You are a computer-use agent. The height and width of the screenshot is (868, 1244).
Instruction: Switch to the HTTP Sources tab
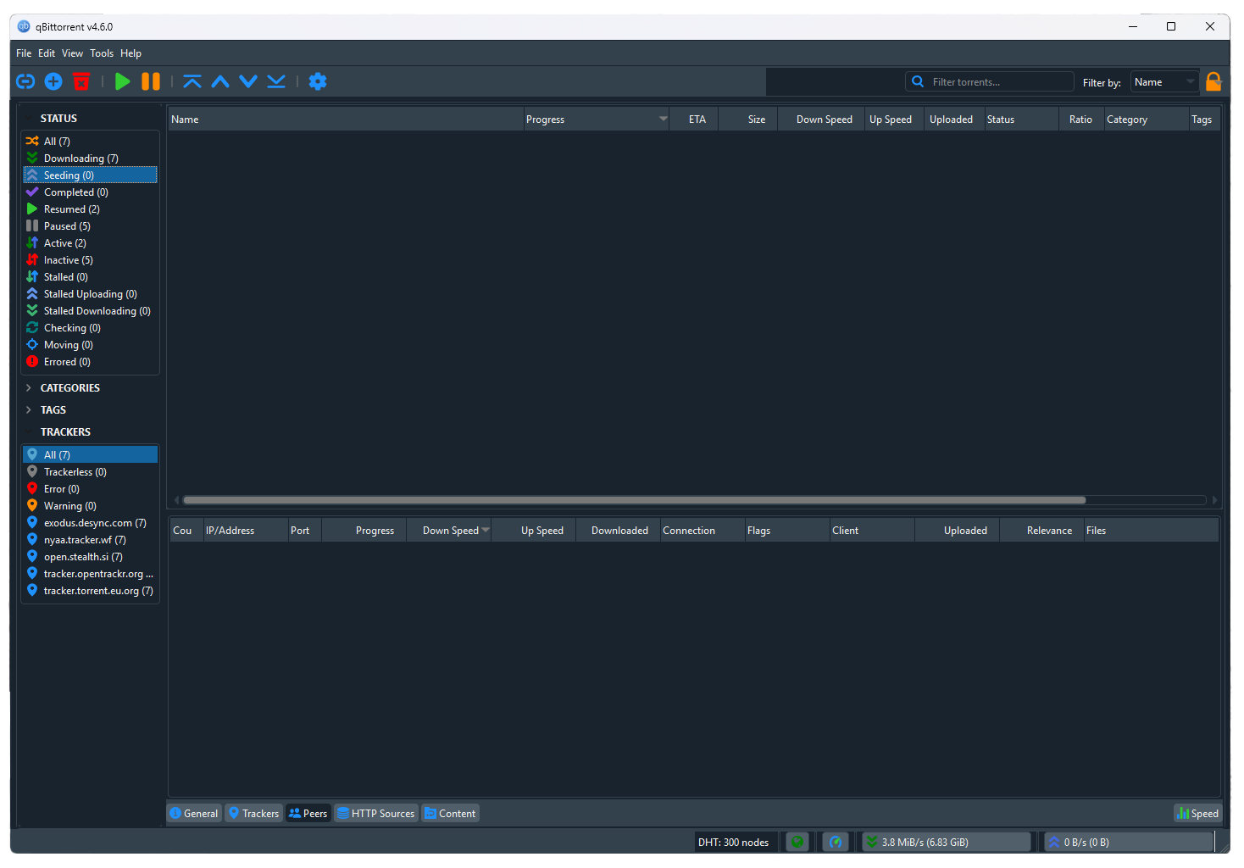coord(376,814)
